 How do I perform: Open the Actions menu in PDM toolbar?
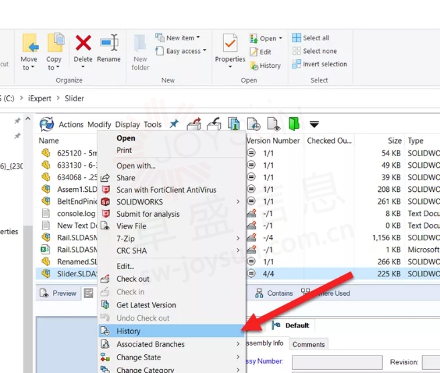click(x=71, y=124)
